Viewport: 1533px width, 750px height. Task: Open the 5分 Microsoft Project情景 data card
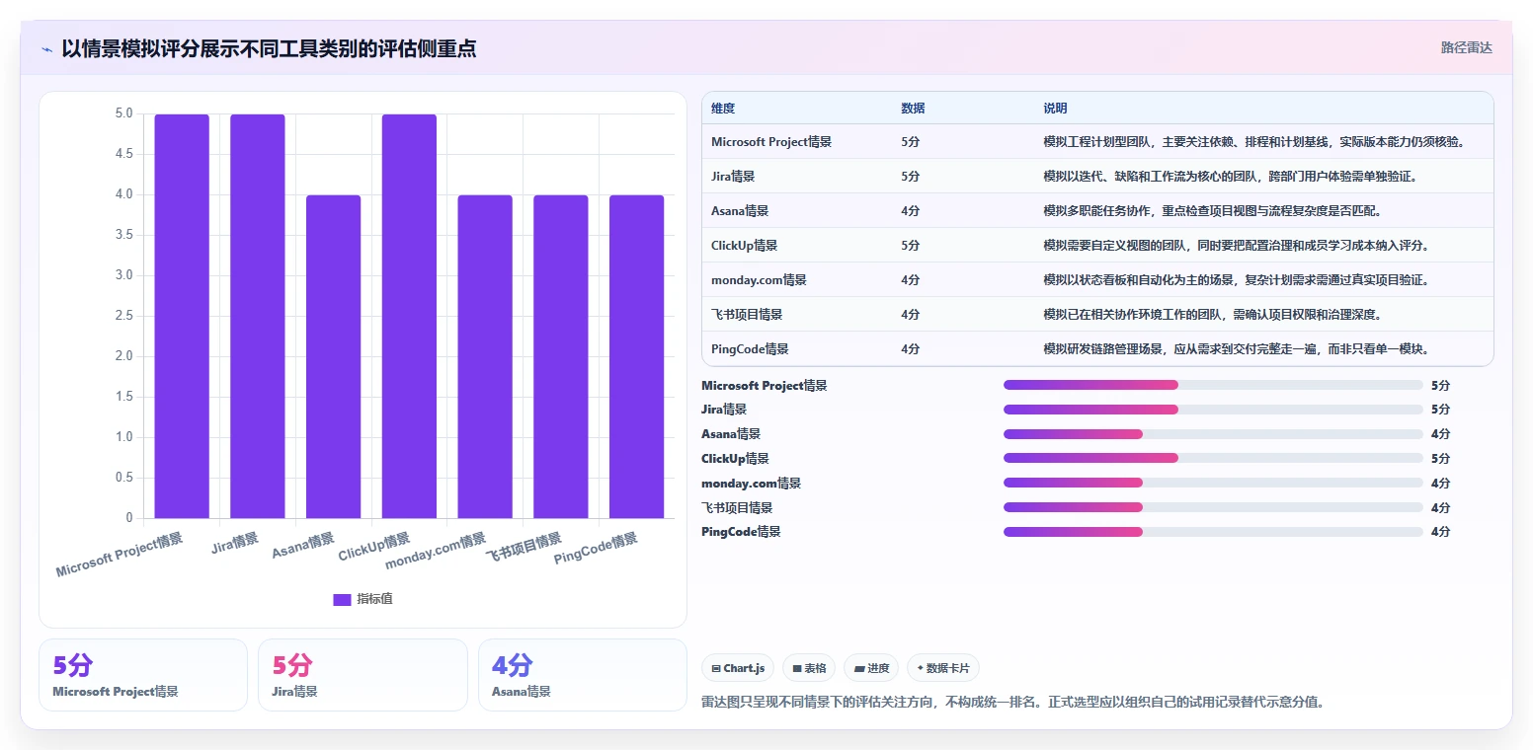coord(143,675)
